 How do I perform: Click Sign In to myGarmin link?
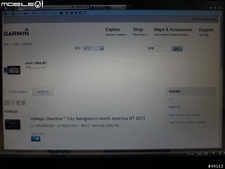coord(204,19)
